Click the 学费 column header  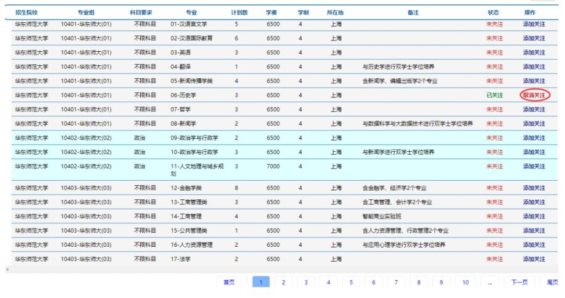[x=271, y=12]
